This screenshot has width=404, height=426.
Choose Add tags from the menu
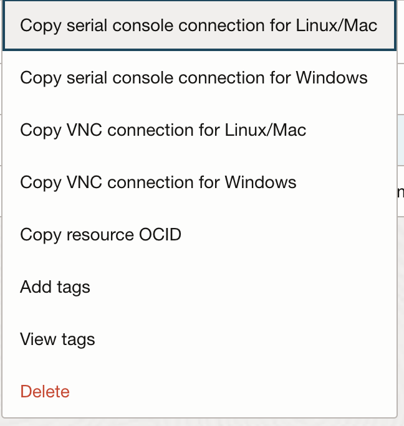point(55,287)
